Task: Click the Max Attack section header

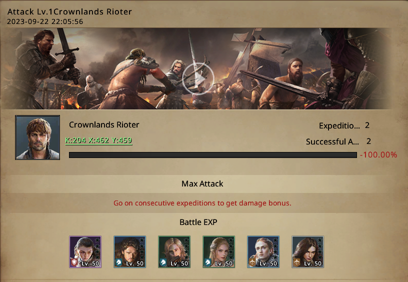Action: 202,184
